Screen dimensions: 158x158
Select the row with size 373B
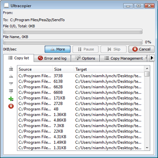coord(80,76)
